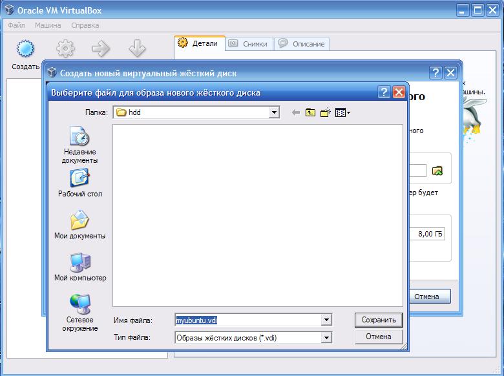Expand the Папка hdd folder dropdown

[274, 112]
